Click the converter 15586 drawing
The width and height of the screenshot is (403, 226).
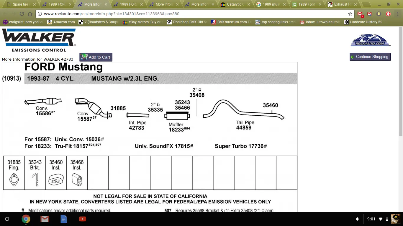pyautogui.click(x=43, y=102)
